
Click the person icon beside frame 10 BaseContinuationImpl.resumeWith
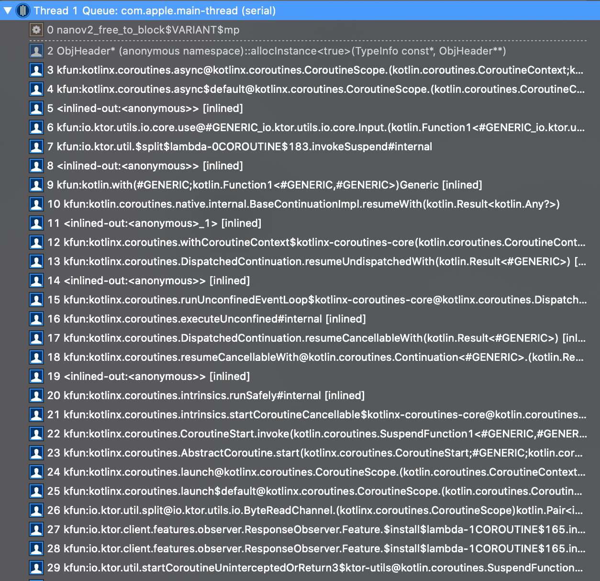[36, 204]
